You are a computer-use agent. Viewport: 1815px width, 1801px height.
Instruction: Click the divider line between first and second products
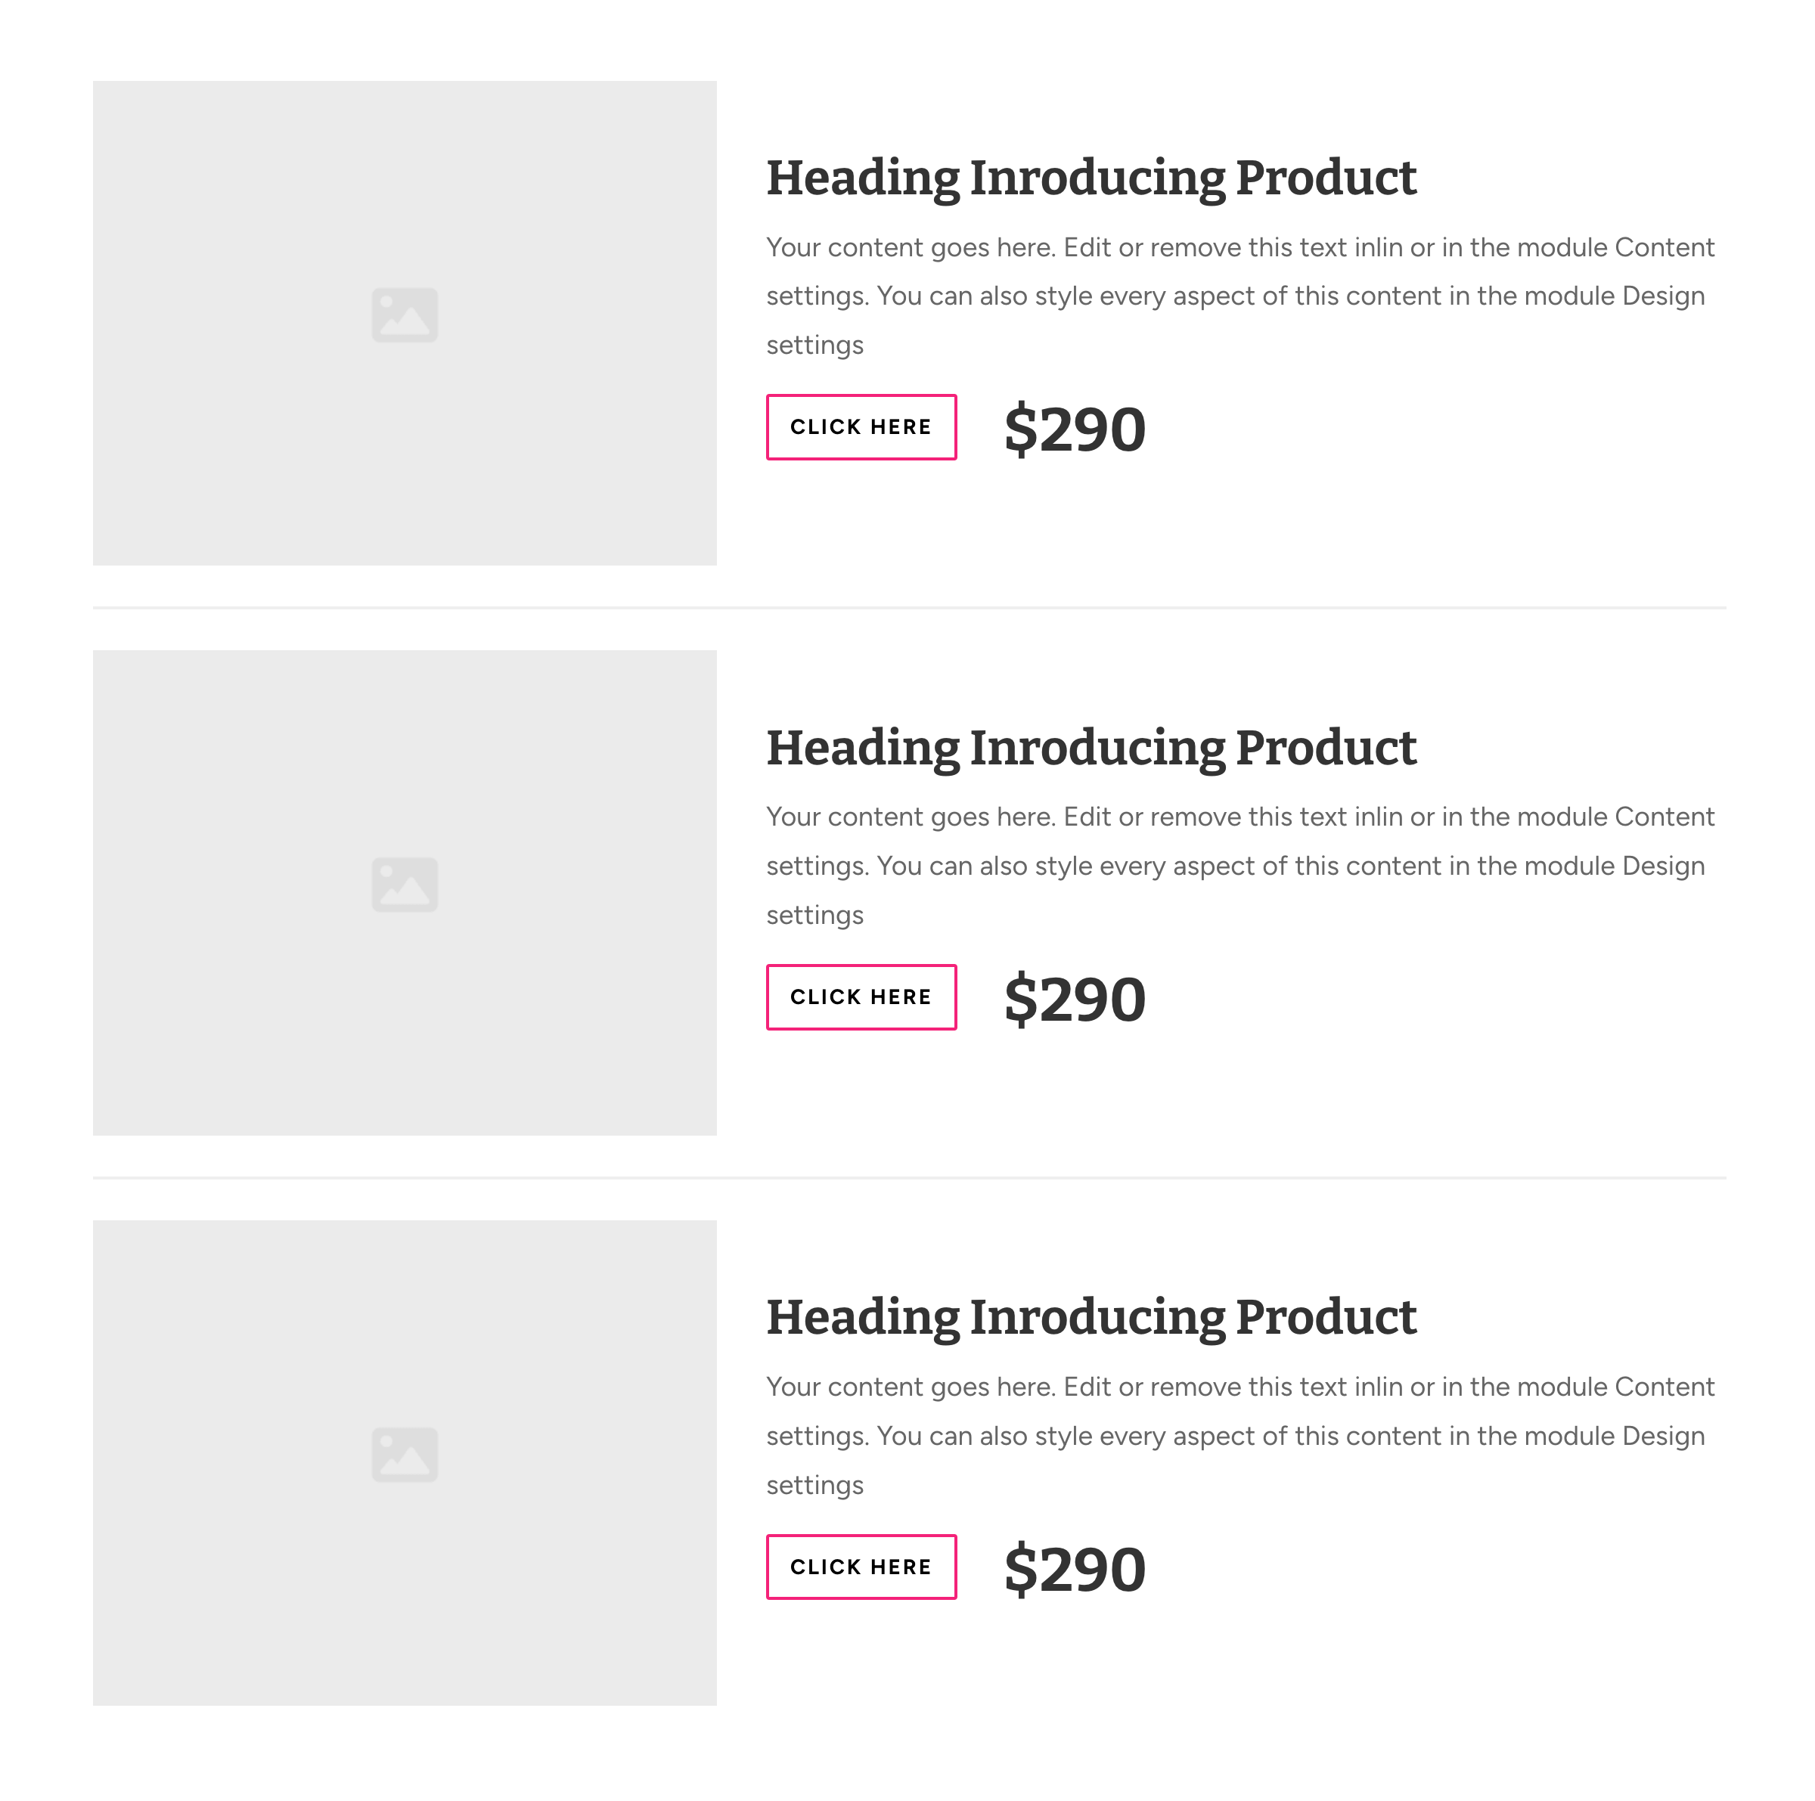pos(908,608)
